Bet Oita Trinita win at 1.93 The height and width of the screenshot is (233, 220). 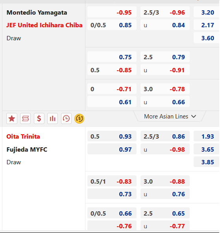(206, 136)
